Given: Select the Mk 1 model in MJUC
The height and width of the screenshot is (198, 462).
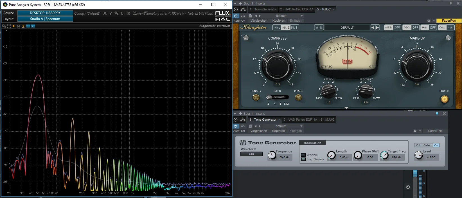Looking at the screenshot, I should point(277,28).
